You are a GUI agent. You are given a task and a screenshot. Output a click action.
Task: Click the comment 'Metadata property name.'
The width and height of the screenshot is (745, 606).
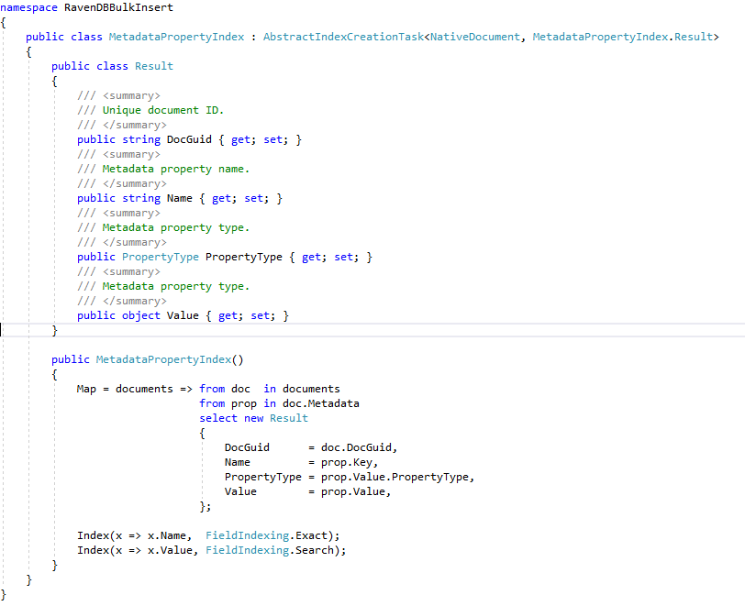tap(176, 169)
